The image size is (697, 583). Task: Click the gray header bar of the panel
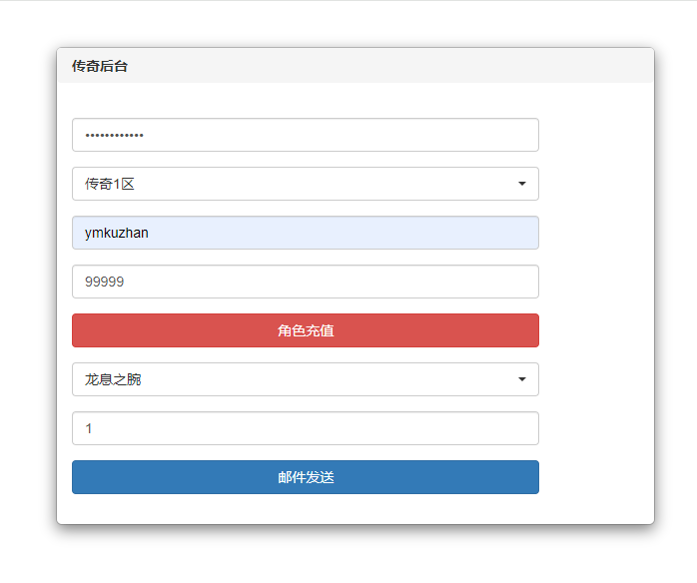click(399, 66)
